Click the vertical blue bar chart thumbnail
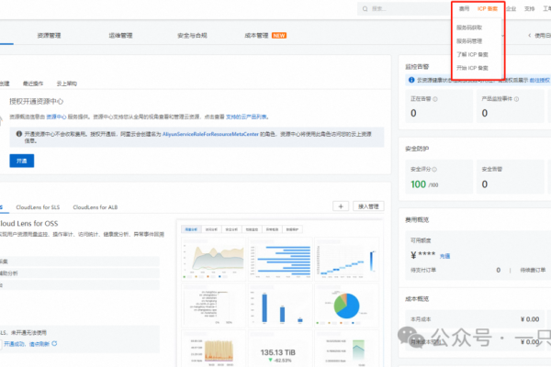551x367 pixels. point(280,306)
